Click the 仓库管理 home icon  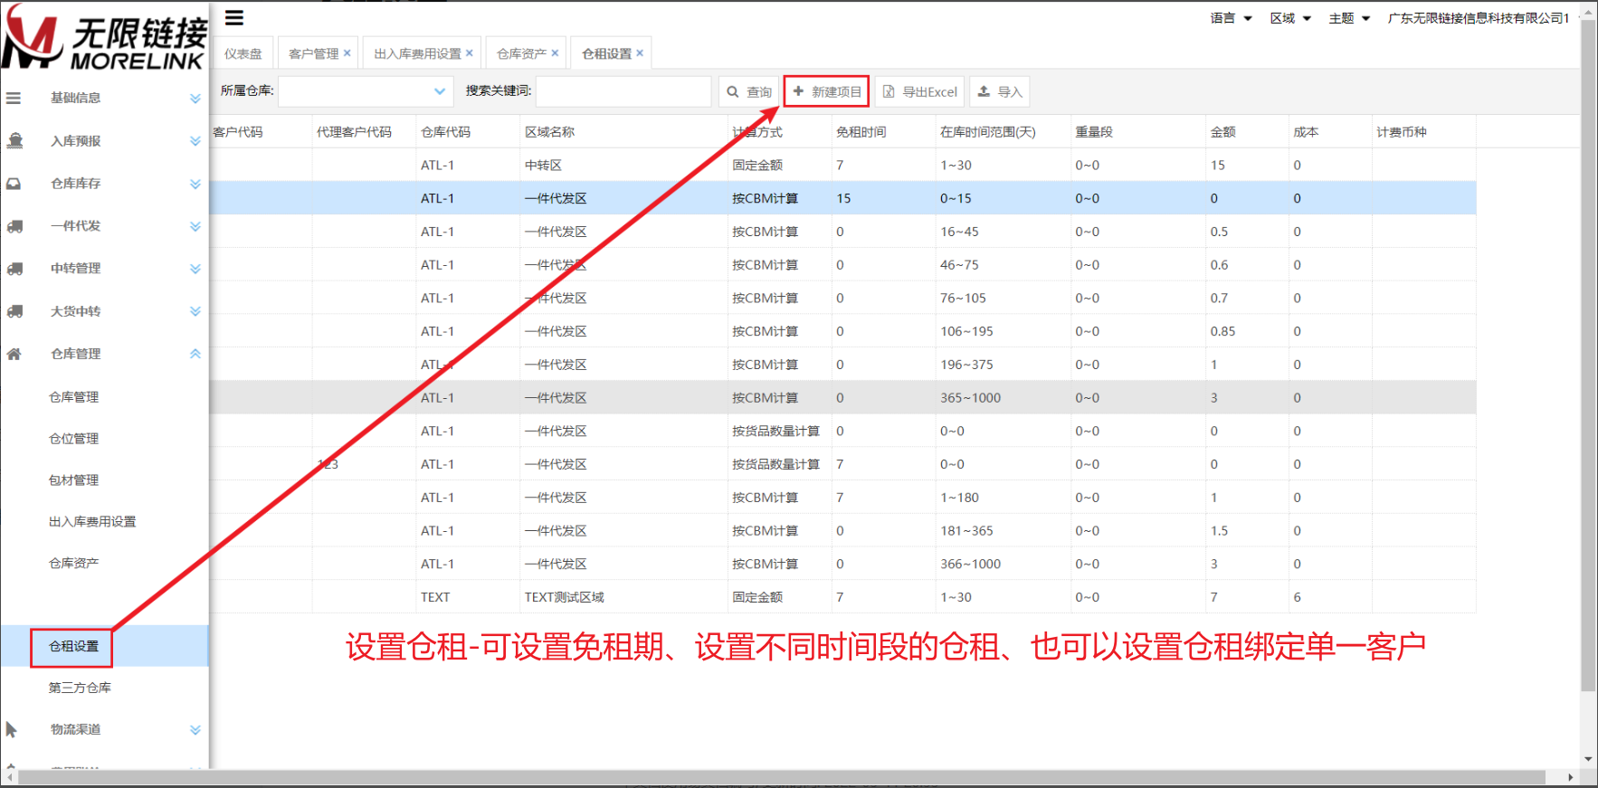tap(14, 354)
